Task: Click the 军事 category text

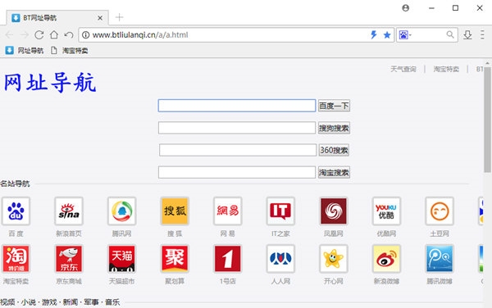Action: click(91, 302)
